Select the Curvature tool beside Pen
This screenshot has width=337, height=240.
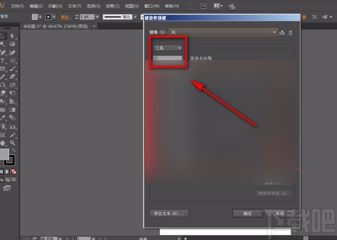click(12, 52)
